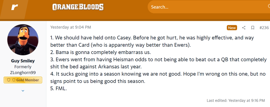Open the 'Yesterday at 9:04 PM' post timestamp

pos(70,27)
